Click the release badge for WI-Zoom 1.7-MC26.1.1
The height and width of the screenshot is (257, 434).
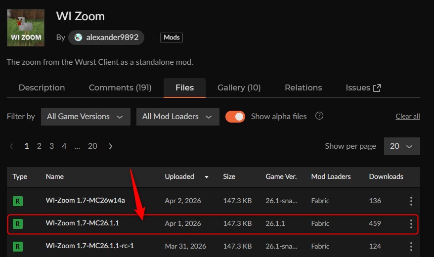(18, 224)
